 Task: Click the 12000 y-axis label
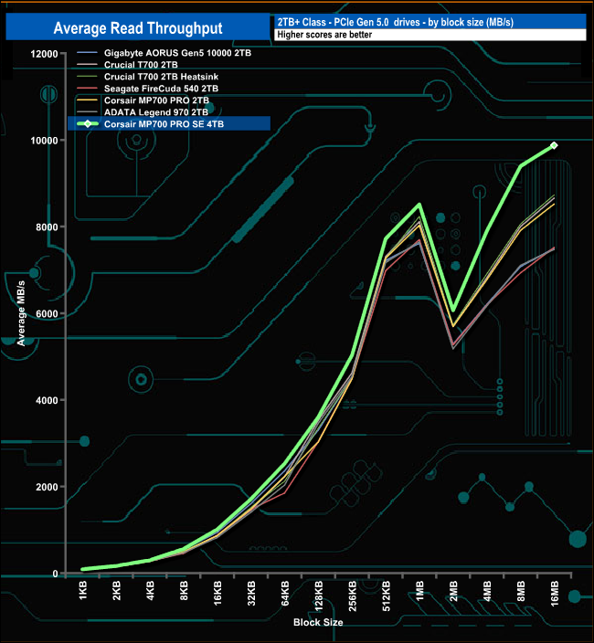point(44,54)
